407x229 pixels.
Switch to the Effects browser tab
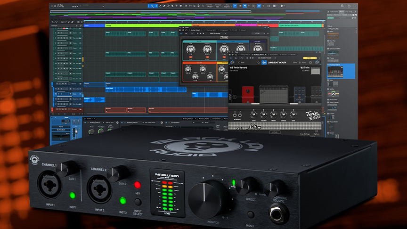(x=342, y=12)
